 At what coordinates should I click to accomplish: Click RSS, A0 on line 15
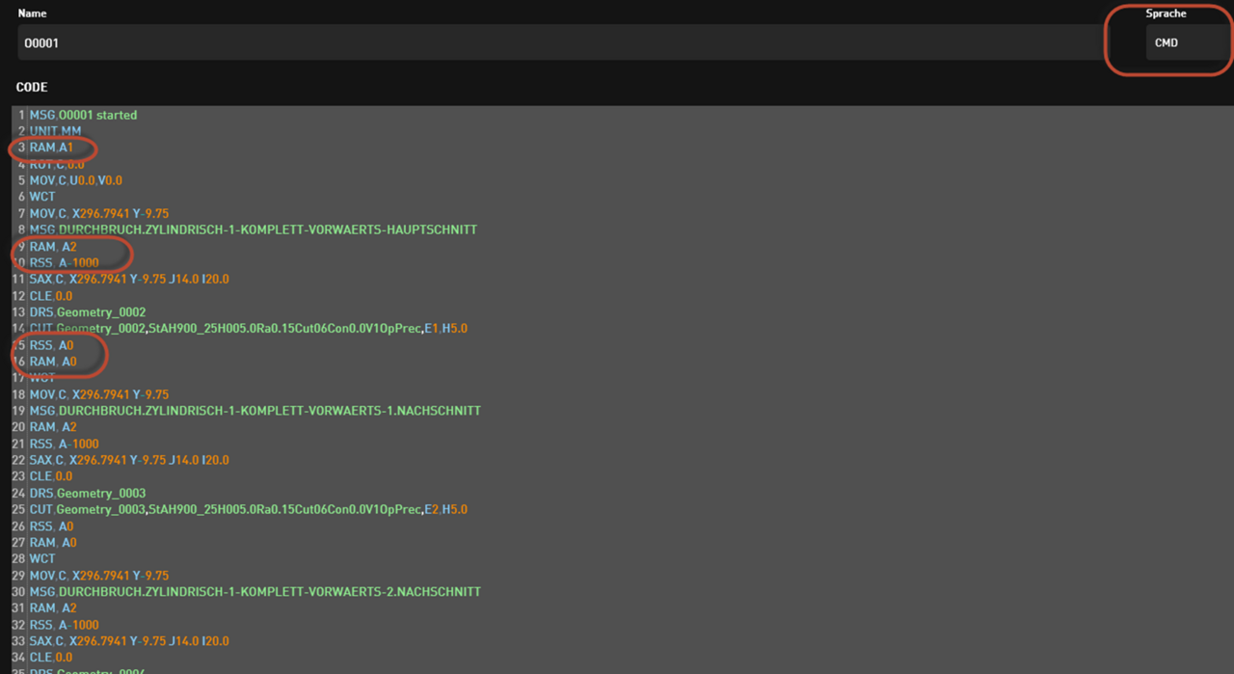click(52, 345)
